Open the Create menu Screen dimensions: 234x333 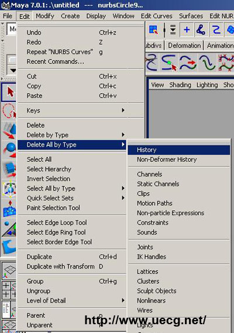click(70, 16)
